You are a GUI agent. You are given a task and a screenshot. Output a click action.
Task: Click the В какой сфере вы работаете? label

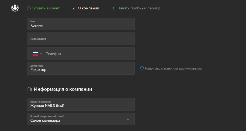pos(47,117)
